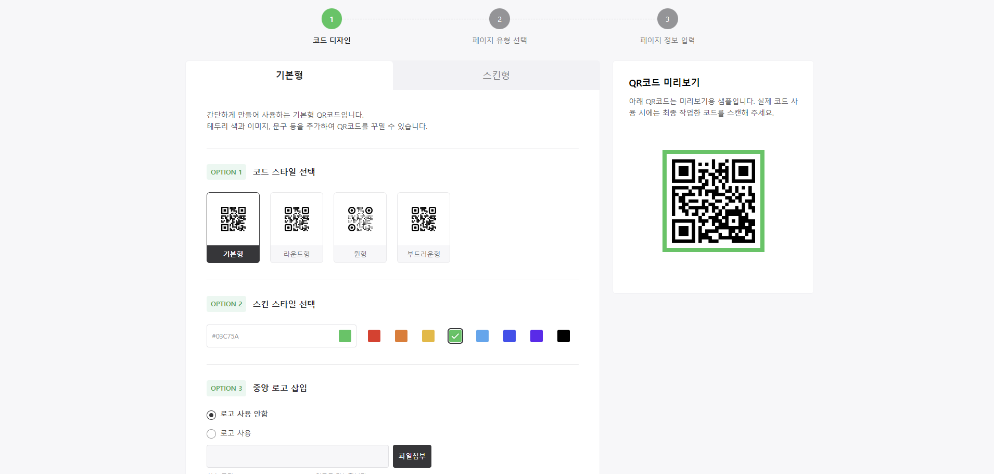Select the 부드러운형 code style card
The height and width of the screenshot is (474, 994).
424,228
